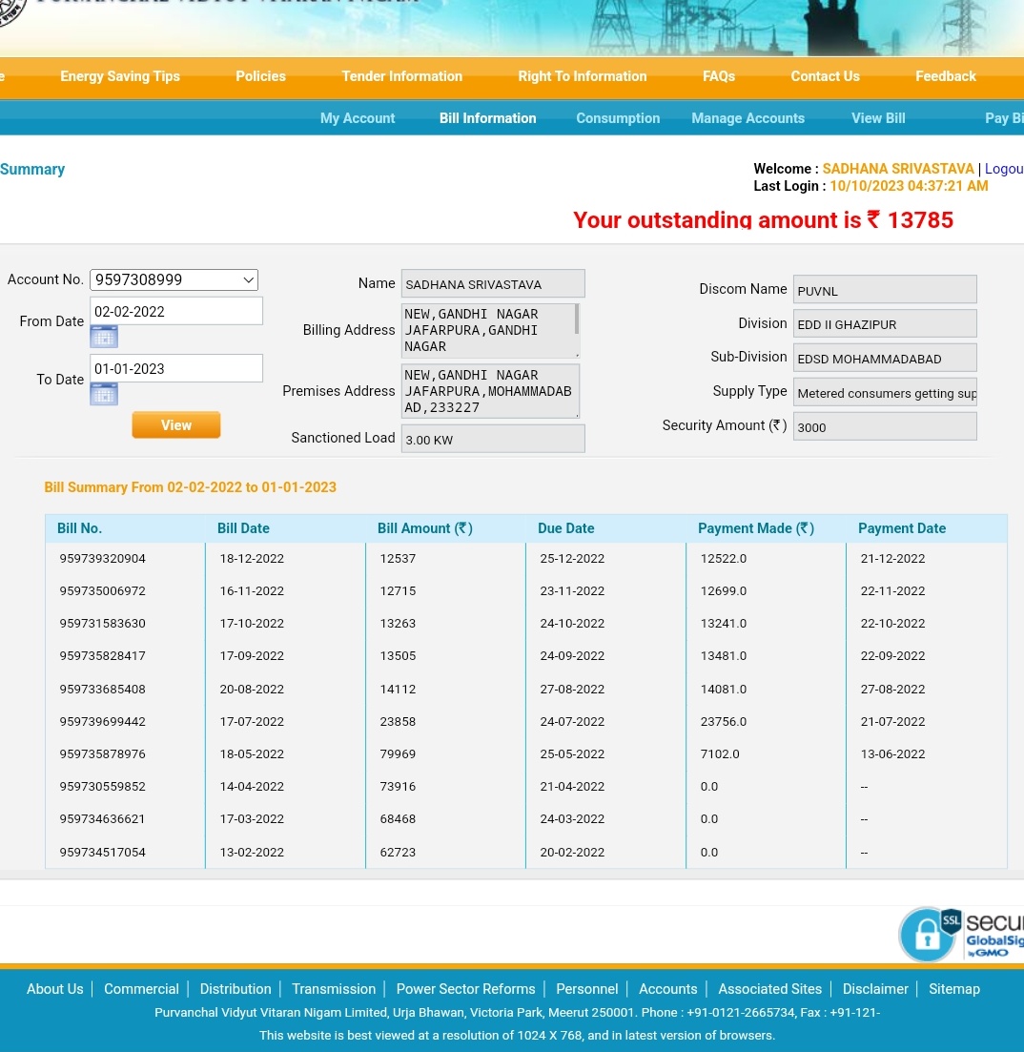Open Commercial footer link
Viewport: 1024px width, 1052px height.
pos(141,989)
